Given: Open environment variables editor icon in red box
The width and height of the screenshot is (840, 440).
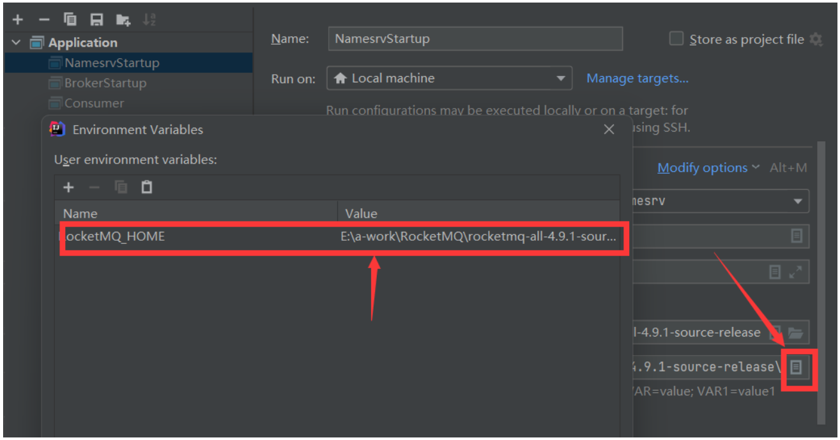Looking at the screenshot, I should pos(796,367).
